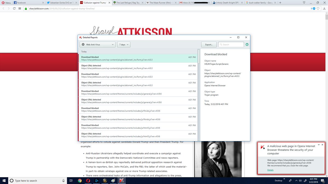This screenshot has height=184, width=328.
Task: Open the ad blocker shield icon
Action: (313, 8)
